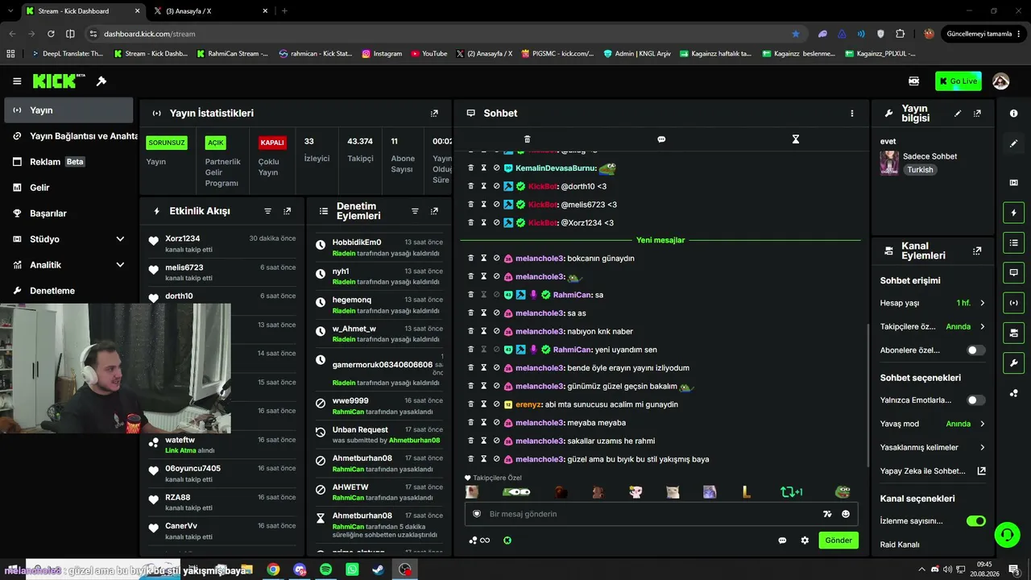Open chat settings gear icon
This screenshot has height=580, width=1031.
[805, 541]
